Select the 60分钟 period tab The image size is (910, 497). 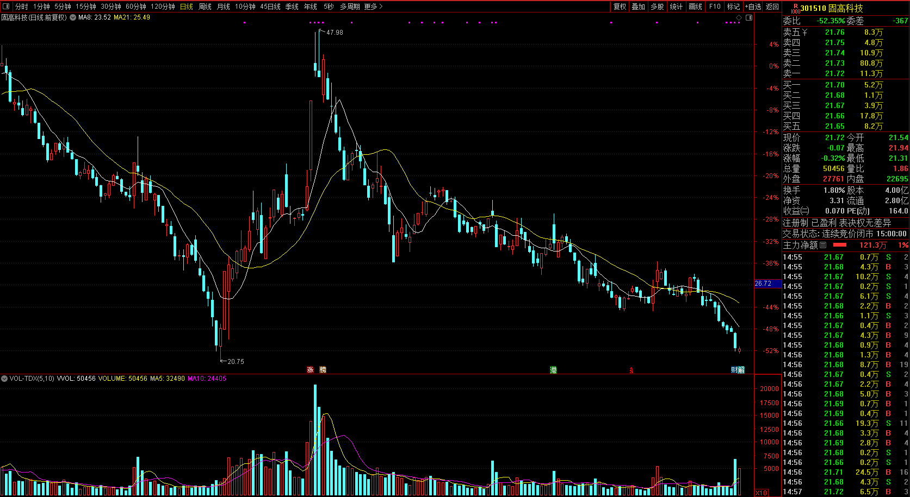point(136,7)
